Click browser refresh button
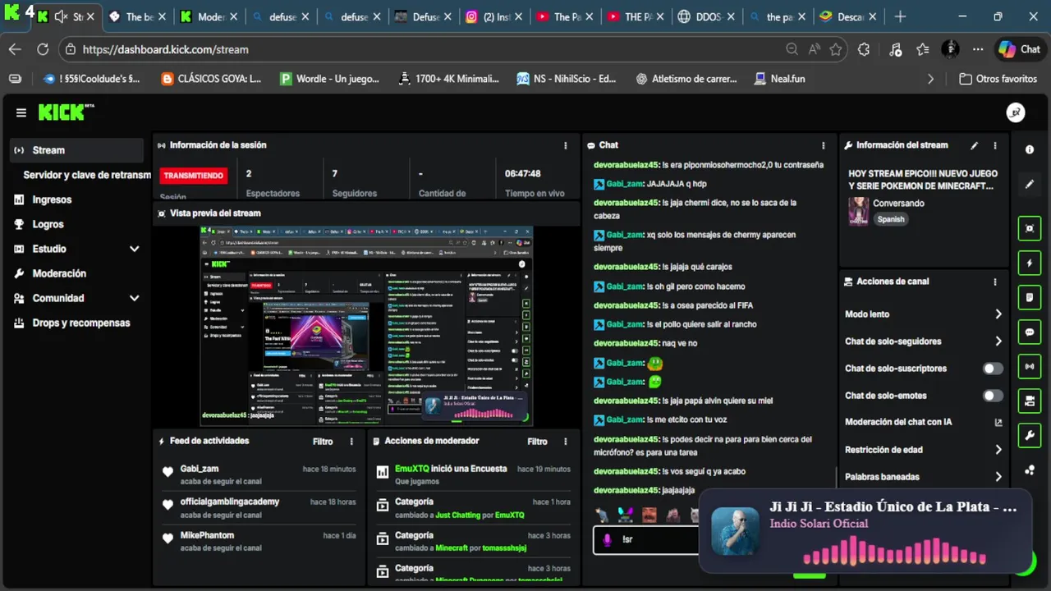Screen dimensions: 1051x591 click(x=43, y=49)
